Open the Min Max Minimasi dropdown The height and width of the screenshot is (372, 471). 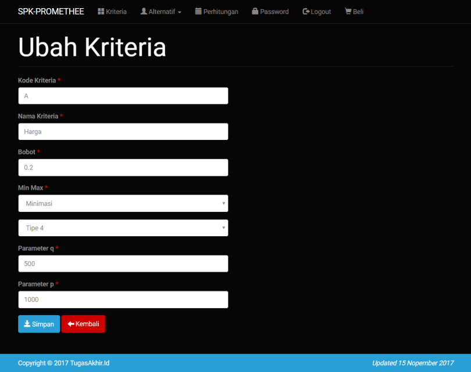click(x=123, y=203)
